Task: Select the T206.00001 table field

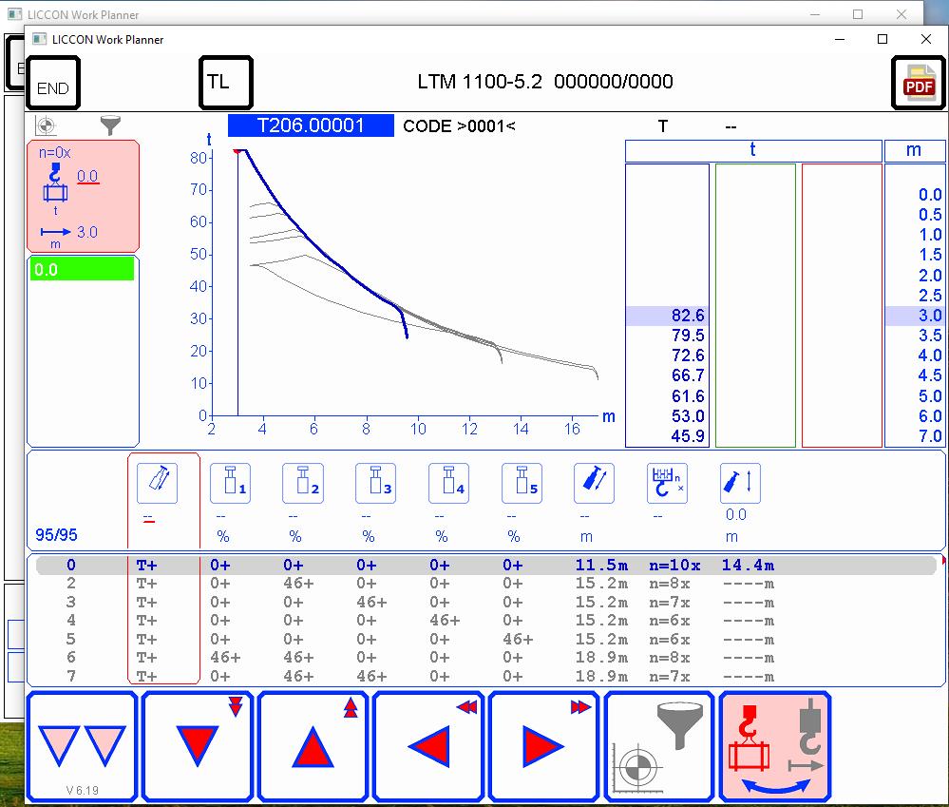Action: [311, 125]
